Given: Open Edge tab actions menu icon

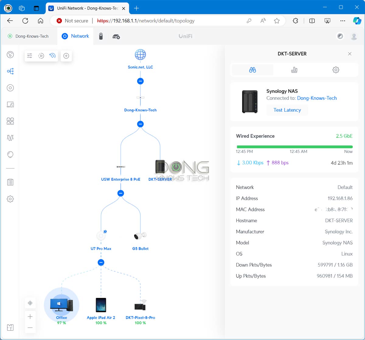Looking at the screenshot, I should 36,8.
